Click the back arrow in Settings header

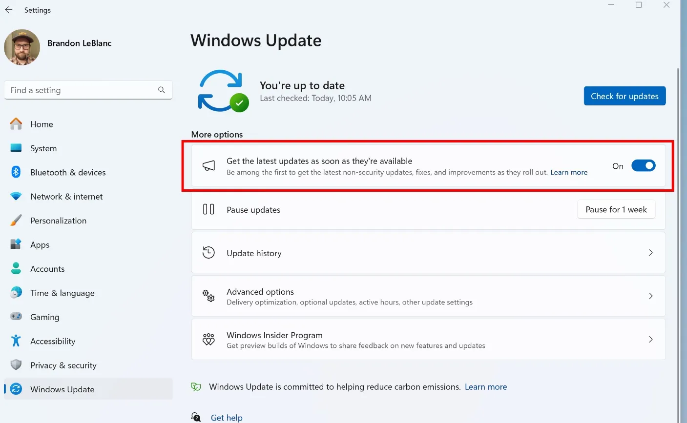[9, 10]
